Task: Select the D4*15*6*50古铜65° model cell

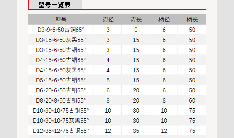Action: [x=61, y=60]
